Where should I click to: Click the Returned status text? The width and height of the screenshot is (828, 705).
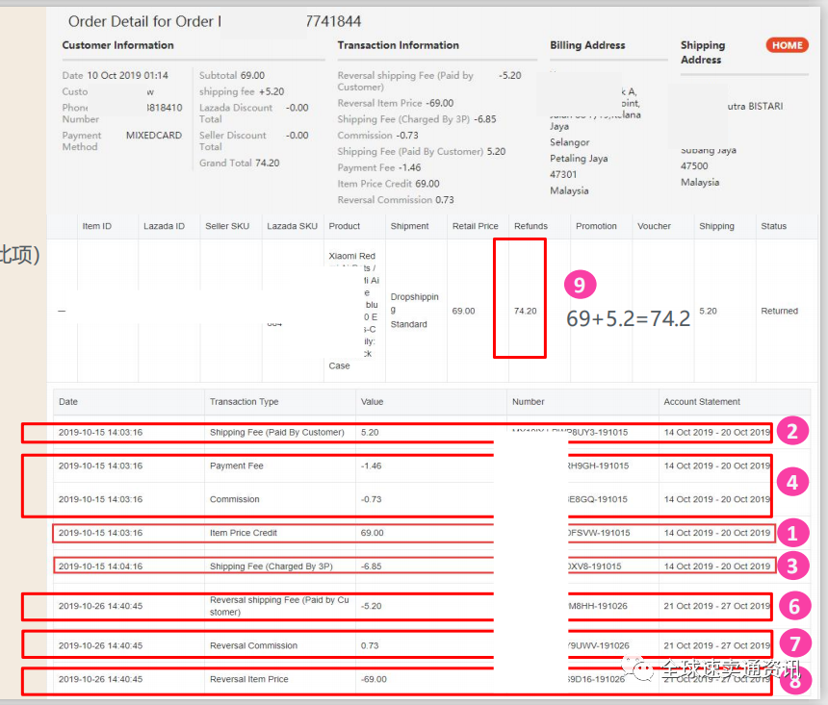(x=779, y=311)
